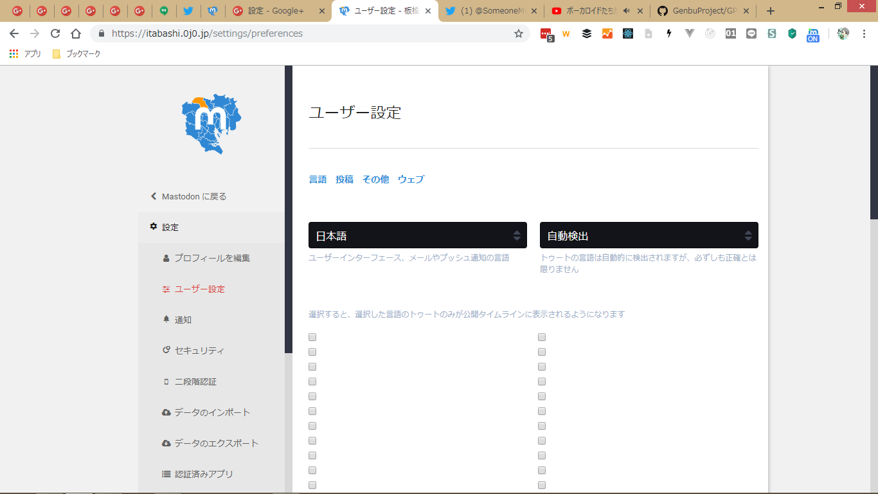Click the ブックマーク folder in bookmarks bar
The height and width of the screenshot is (494, 878).
coord(76,54)
